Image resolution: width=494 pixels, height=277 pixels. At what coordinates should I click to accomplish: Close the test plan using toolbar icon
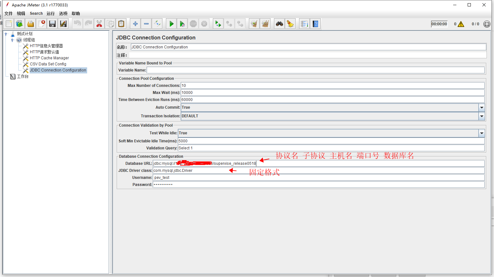(41, 24)
